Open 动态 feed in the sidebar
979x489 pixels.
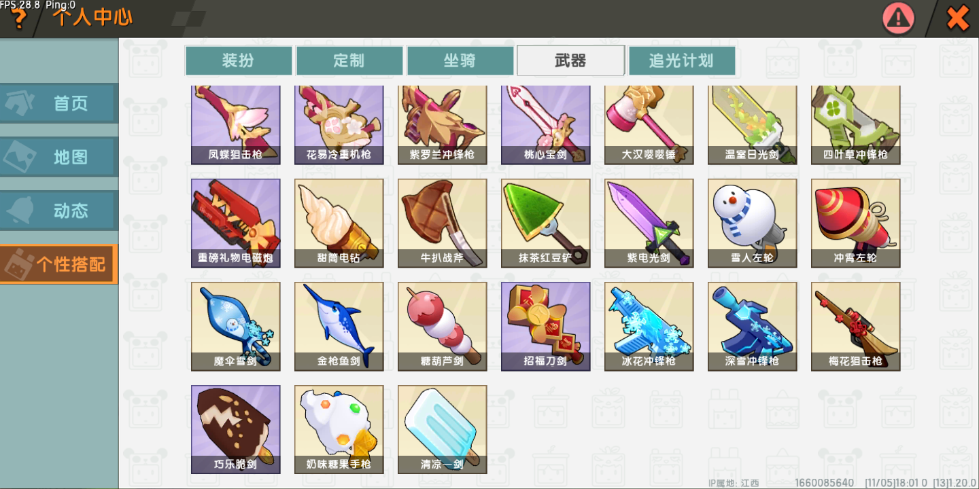coord(59,211)
